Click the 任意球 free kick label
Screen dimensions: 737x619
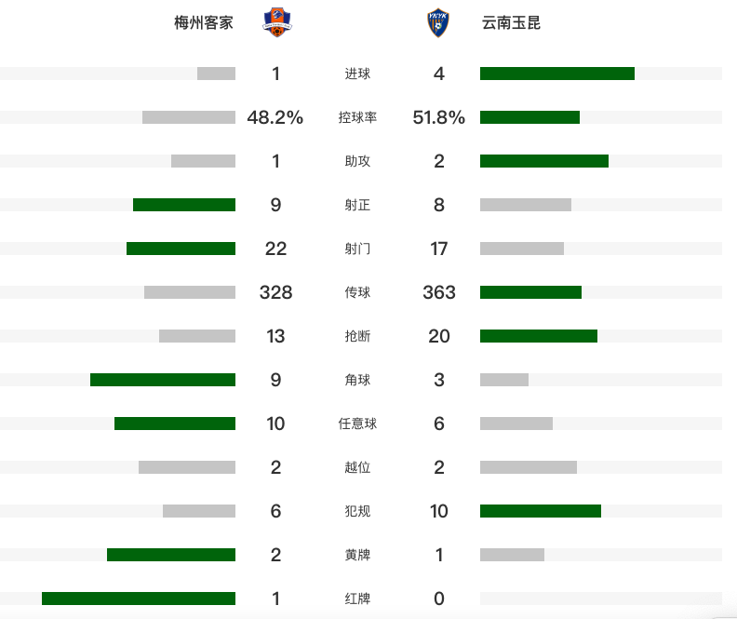point(357,424)
